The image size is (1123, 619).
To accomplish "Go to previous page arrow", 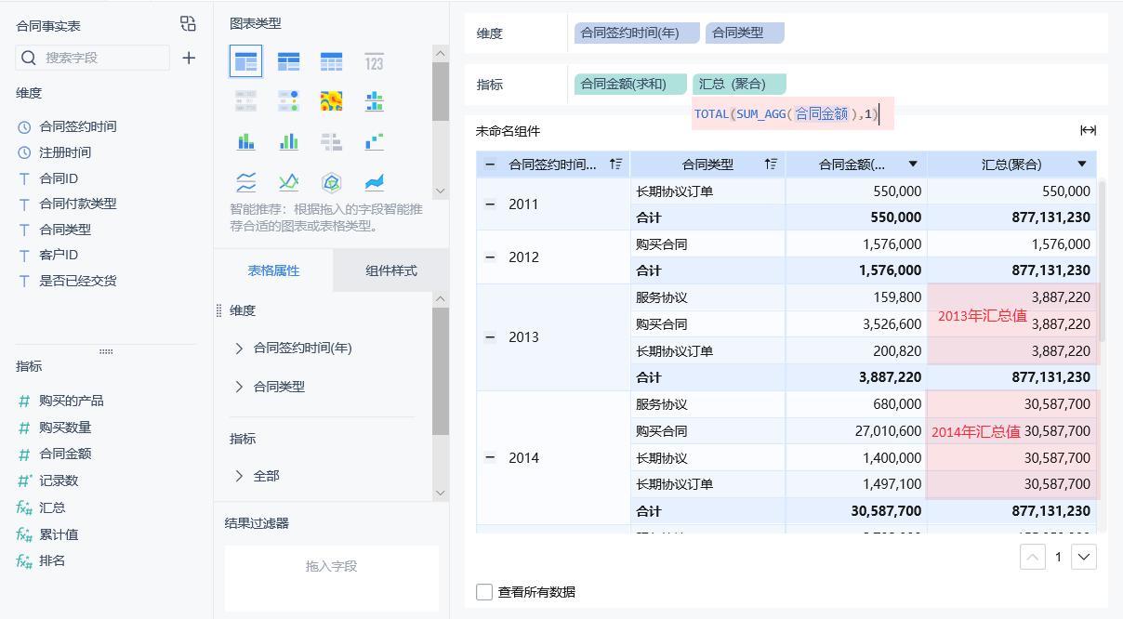I will (1033, 558).
